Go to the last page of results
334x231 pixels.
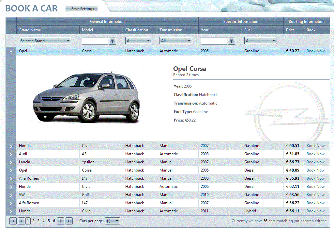pos(69,221)
